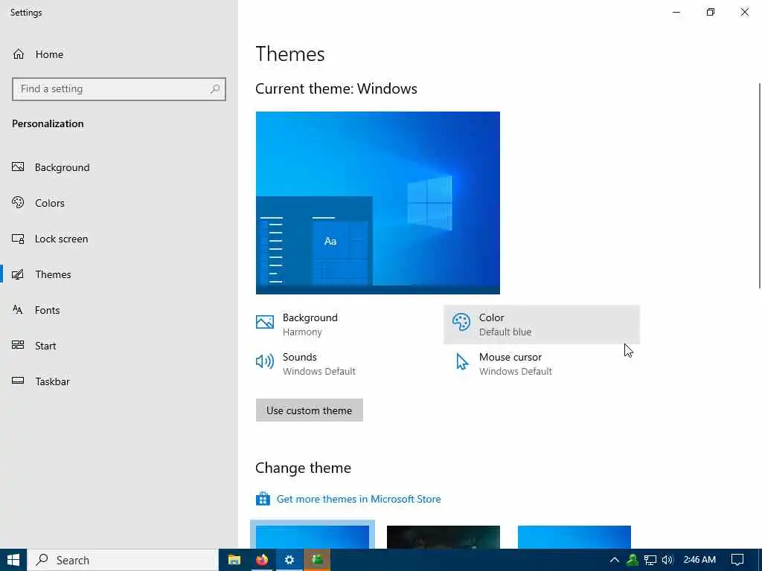Image resolution: width=762 pixels, height=571 pixels.
Task: Click Use custom theme button
Action: (x=309, y=410)
